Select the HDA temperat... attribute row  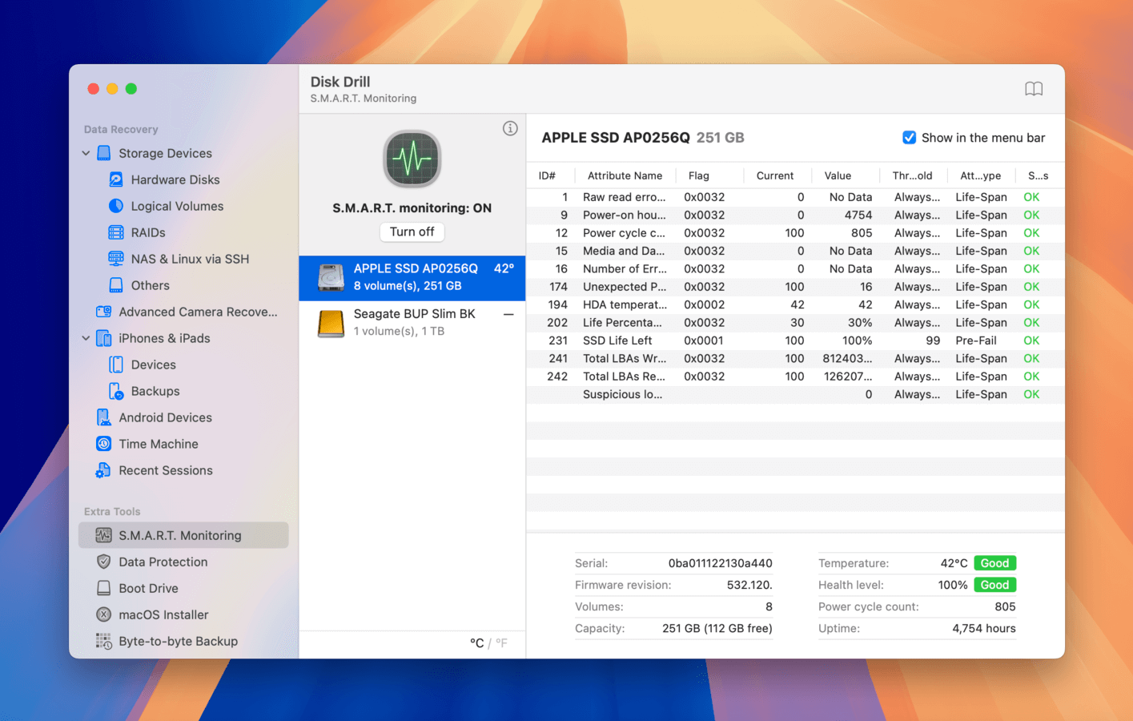coord(795,304)
